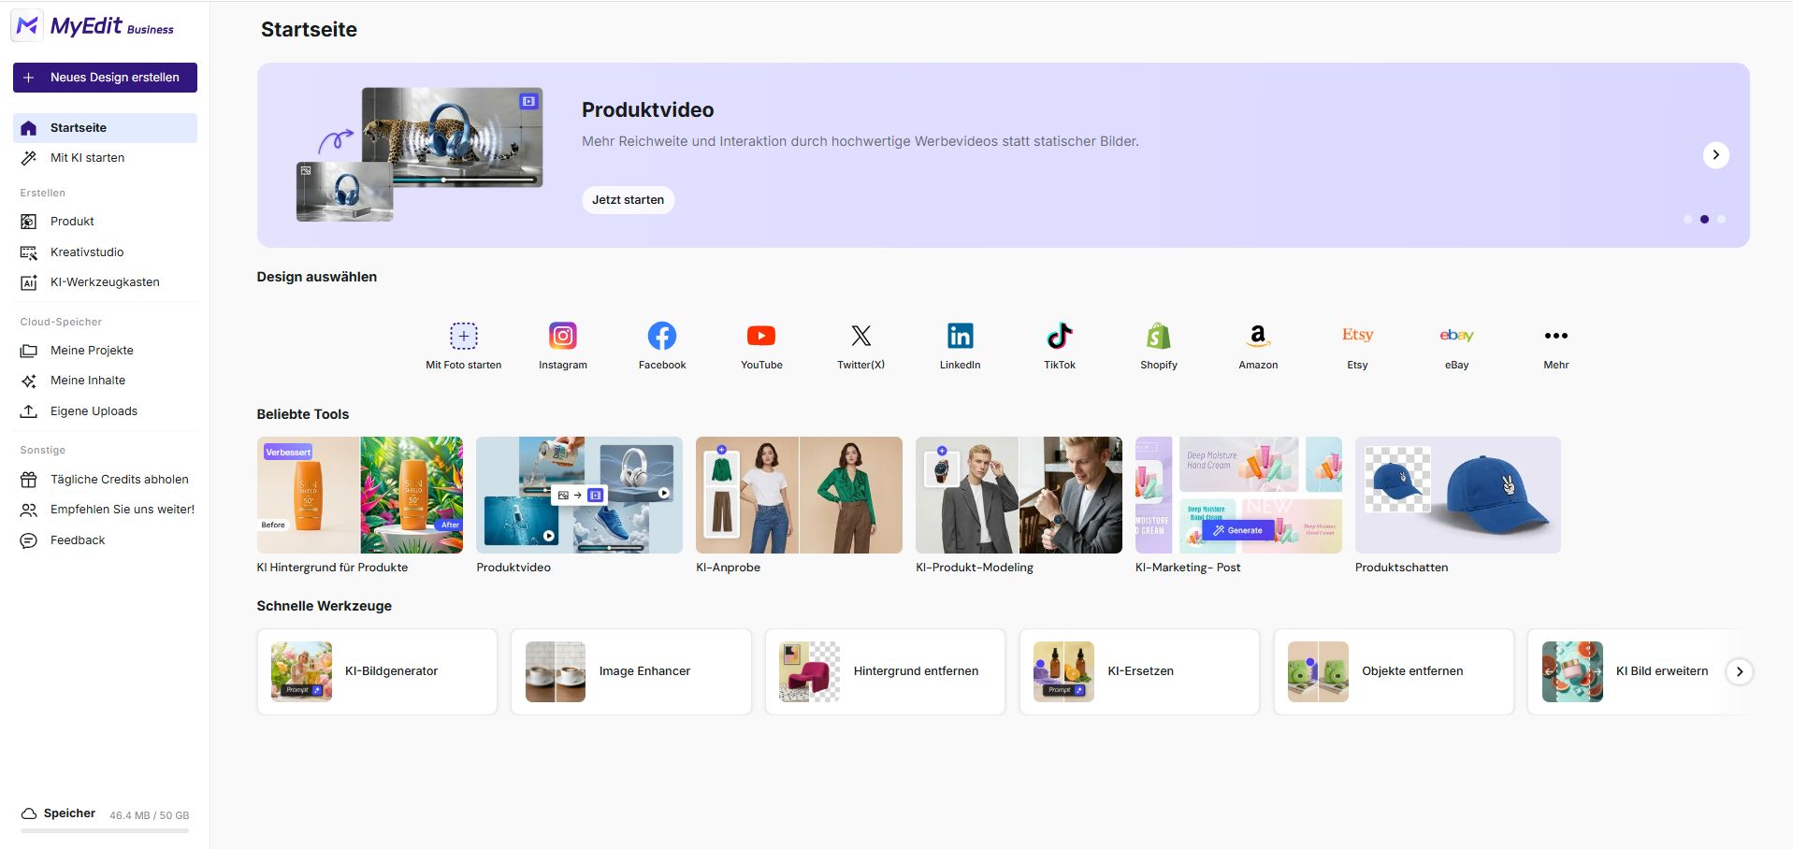Click the Feedback speech bubble icon
Screen dimensions: 1793x849
[x=29, y=540]
